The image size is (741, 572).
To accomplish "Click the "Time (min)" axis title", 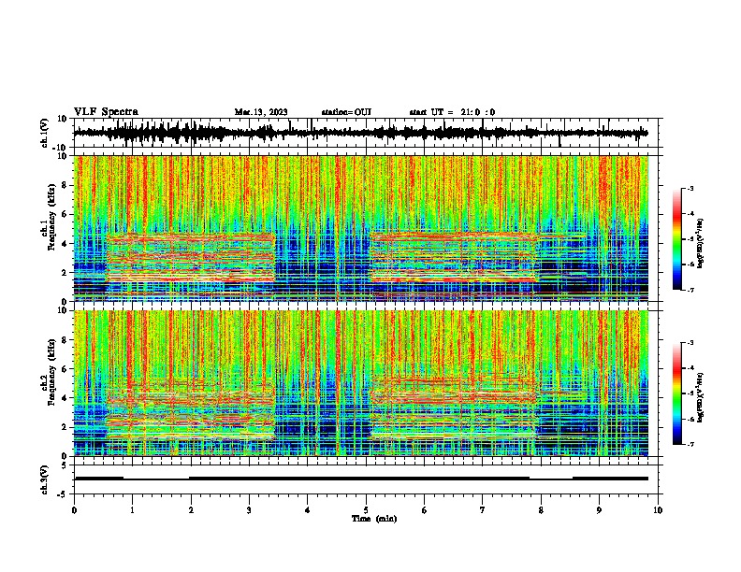I will click(x=374, y=519).
